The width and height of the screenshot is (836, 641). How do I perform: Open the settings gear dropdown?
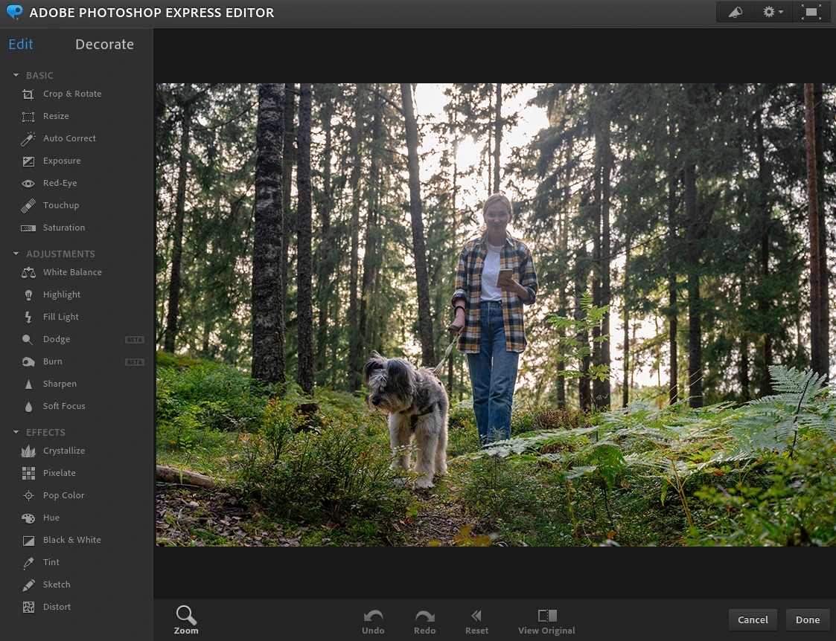(x=773, y=13)
